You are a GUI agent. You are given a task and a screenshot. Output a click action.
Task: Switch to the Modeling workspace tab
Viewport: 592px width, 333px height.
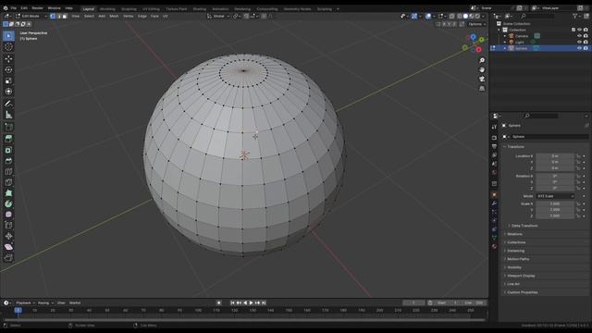[x=107, y=8]
